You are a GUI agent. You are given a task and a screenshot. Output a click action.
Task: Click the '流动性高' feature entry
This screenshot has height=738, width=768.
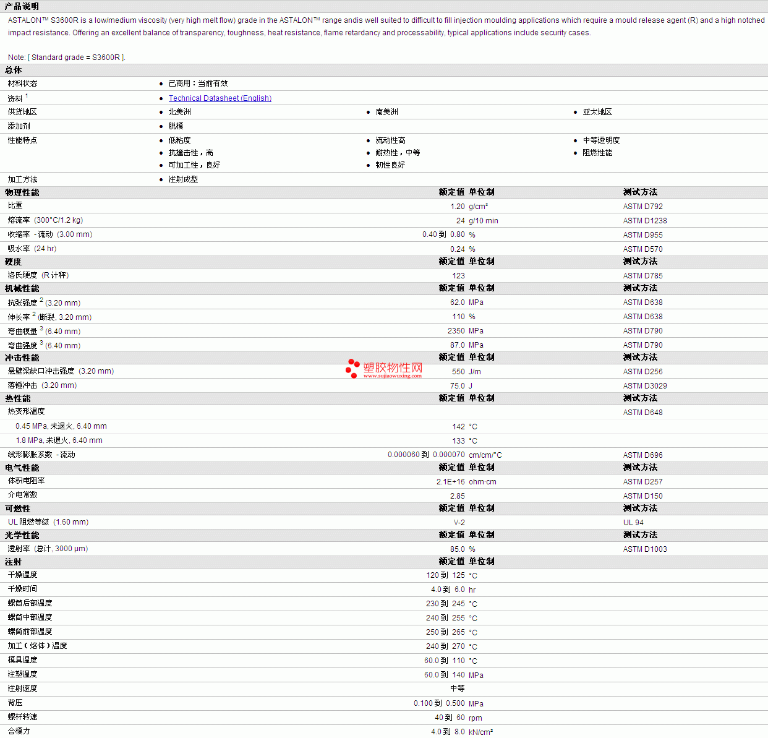391,140
